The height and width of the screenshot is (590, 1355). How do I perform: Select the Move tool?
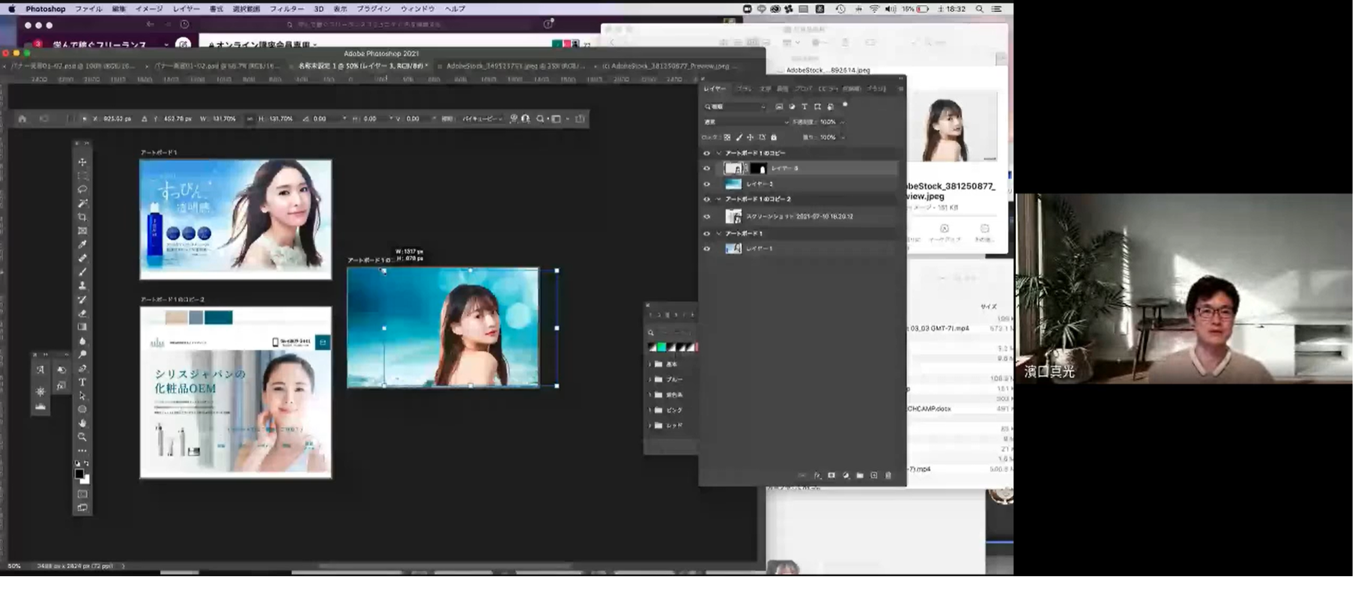82,162
